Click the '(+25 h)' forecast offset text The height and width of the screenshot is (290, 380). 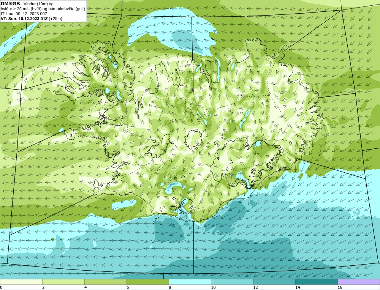coord(55,18)
